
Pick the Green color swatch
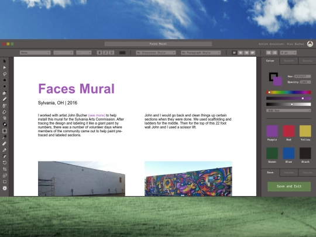272,153
